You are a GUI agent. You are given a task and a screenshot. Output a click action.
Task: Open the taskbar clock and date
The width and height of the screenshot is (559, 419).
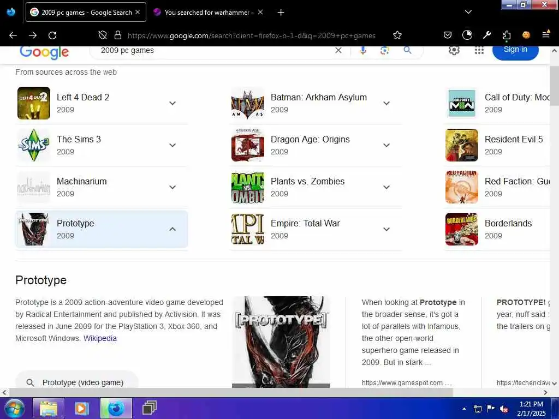click(x=531, y=409)
